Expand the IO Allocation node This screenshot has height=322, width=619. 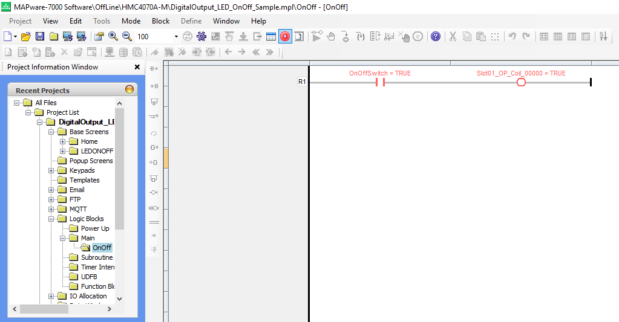coord(51,296)
